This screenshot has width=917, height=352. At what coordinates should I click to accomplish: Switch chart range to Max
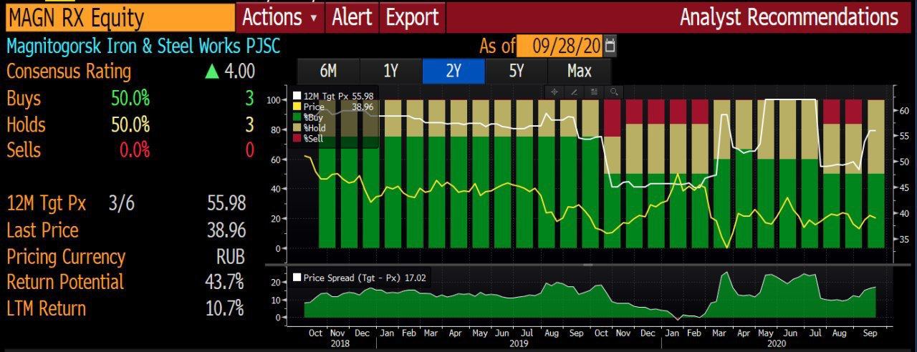(x=579, y=71)
